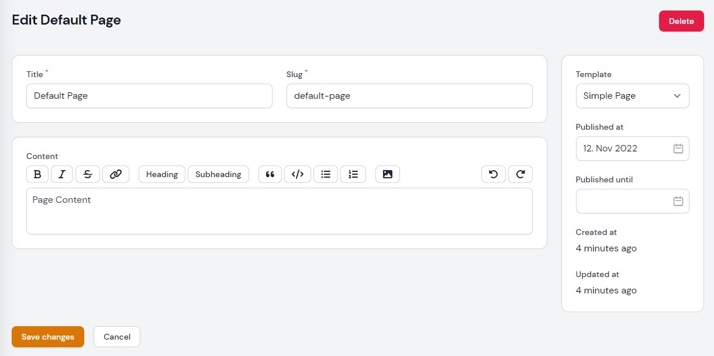
Task: Focus the Slug input field
Action: [x=409, y=96]
